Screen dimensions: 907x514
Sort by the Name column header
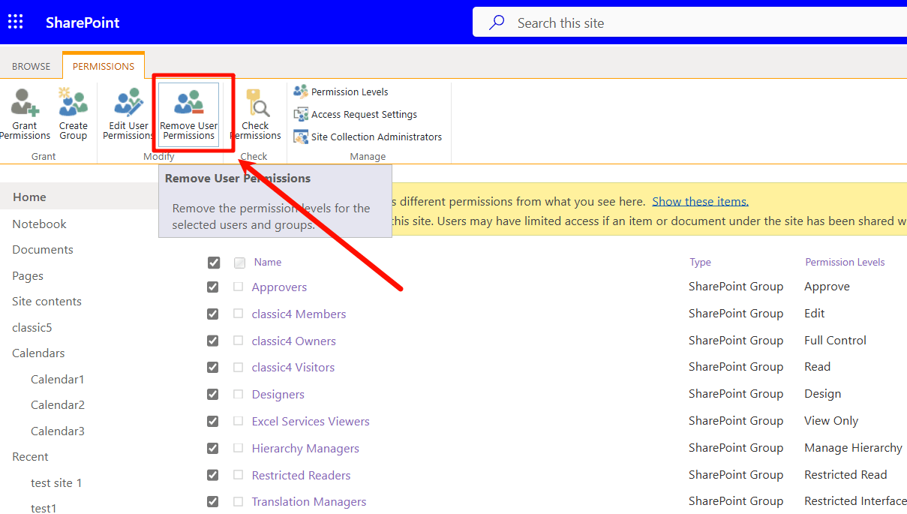tap(268, 262)
